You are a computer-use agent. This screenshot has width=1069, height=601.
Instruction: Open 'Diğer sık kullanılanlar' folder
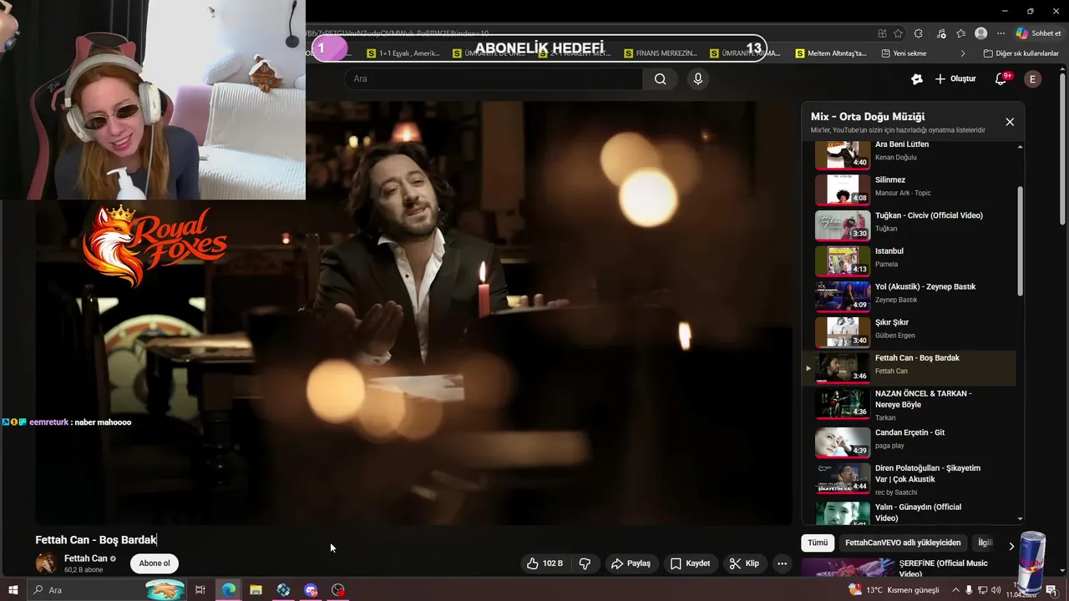pos(1021,53)
